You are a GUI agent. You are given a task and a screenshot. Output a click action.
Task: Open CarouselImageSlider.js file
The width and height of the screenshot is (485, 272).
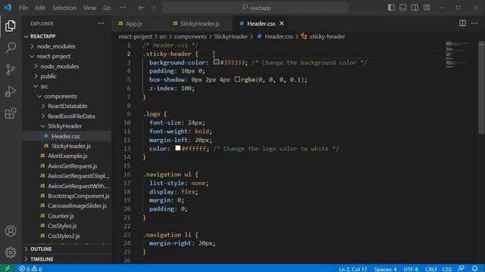(77, 206)
